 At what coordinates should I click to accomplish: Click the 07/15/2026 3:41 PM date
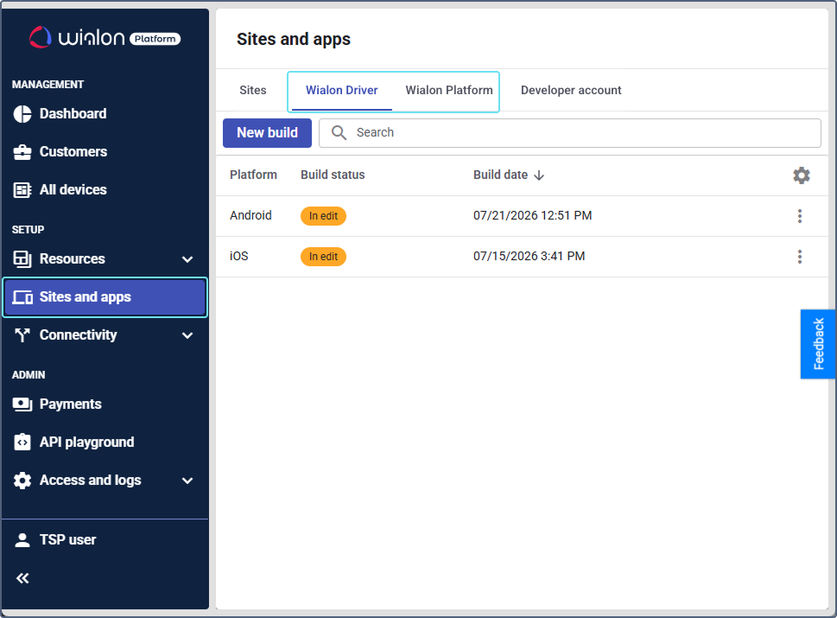pyautogui.click(x=529, y=256)
